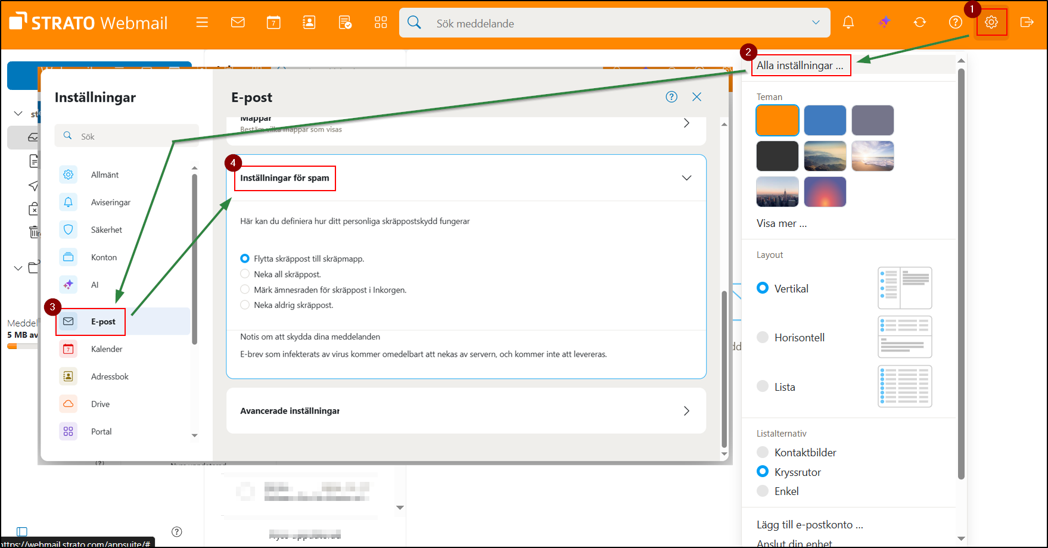
Task: Click the refresh icon in header
Action: point(920,23)
